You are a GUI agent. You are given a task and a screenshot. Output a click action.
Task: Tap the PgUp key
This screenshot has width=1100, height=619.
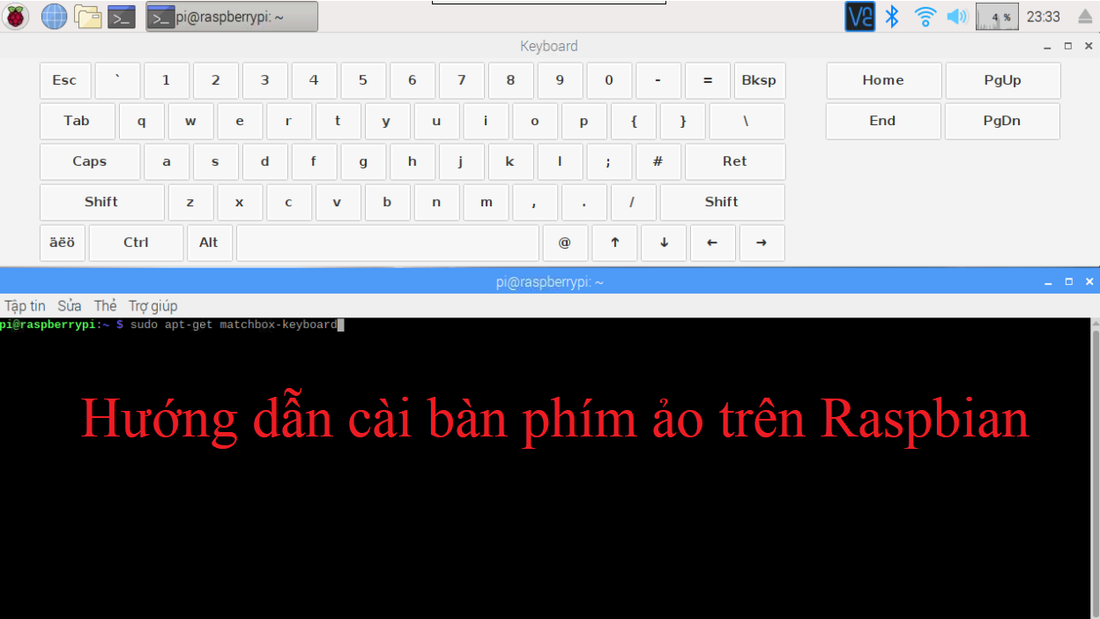tap(1002, 80)
